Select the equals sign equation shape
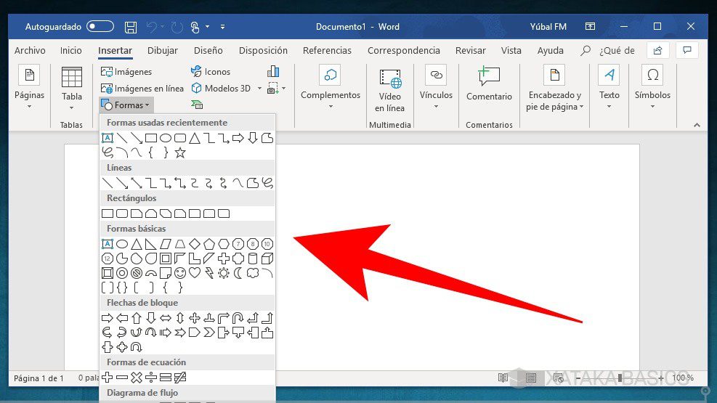Viewport: 717px width, 403px height. pos(166,378)
